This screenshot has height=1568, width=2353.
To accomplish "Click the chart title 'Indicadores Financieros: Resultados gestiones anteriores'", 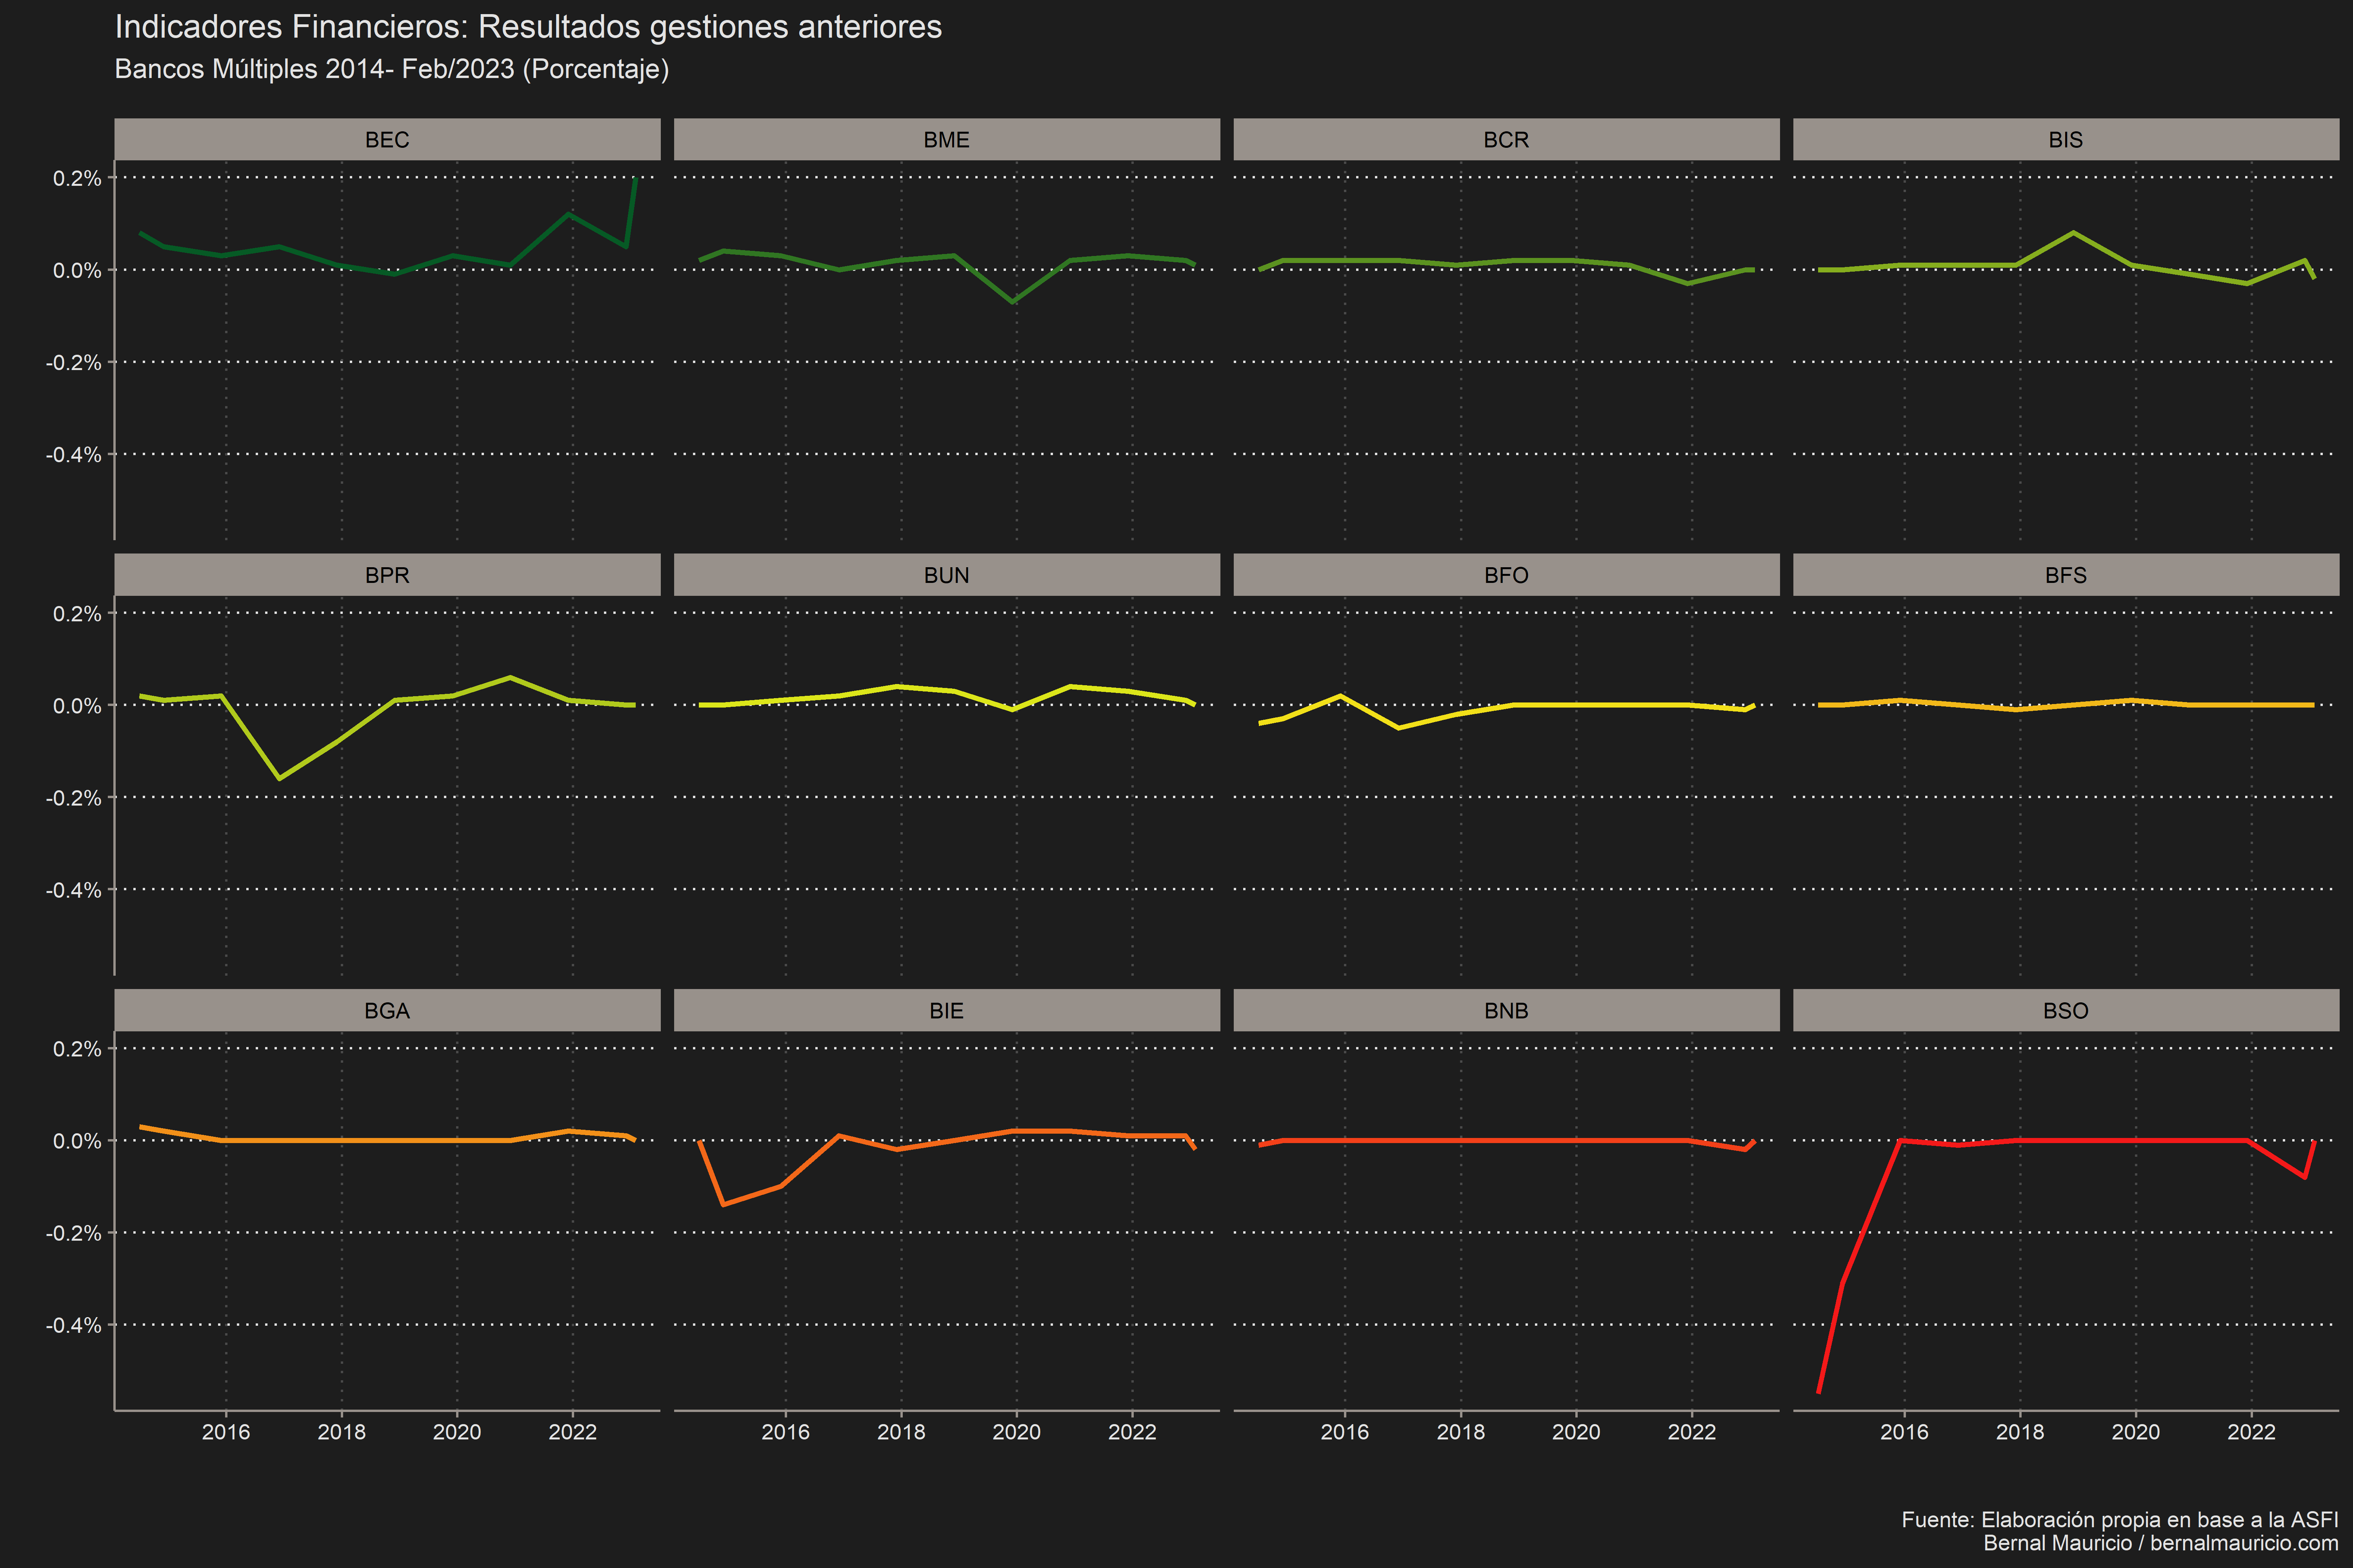I will tap(528, 27).
